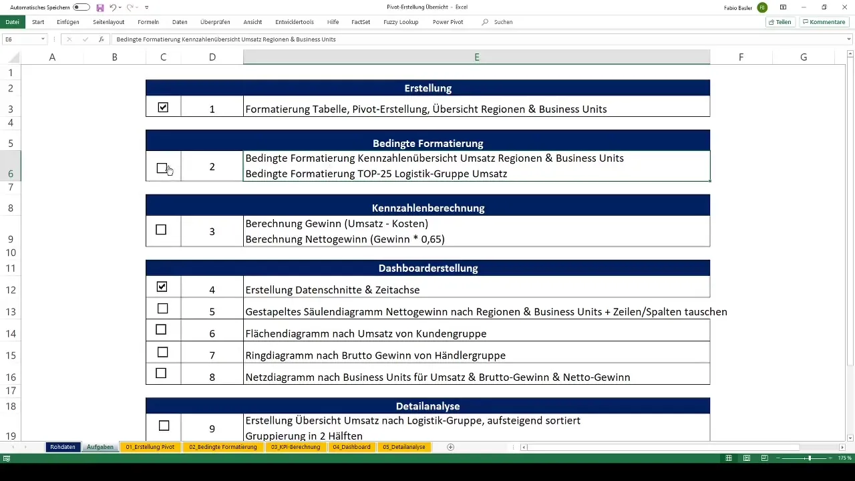
Task: Check the checkbox for task 5 Säulendiagramm
Action: pyautogui.click(x=162, y=309)
